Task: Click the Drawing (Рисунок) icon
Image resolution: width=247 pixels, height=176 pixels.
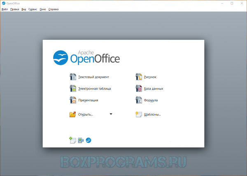Action: (139, 77)
